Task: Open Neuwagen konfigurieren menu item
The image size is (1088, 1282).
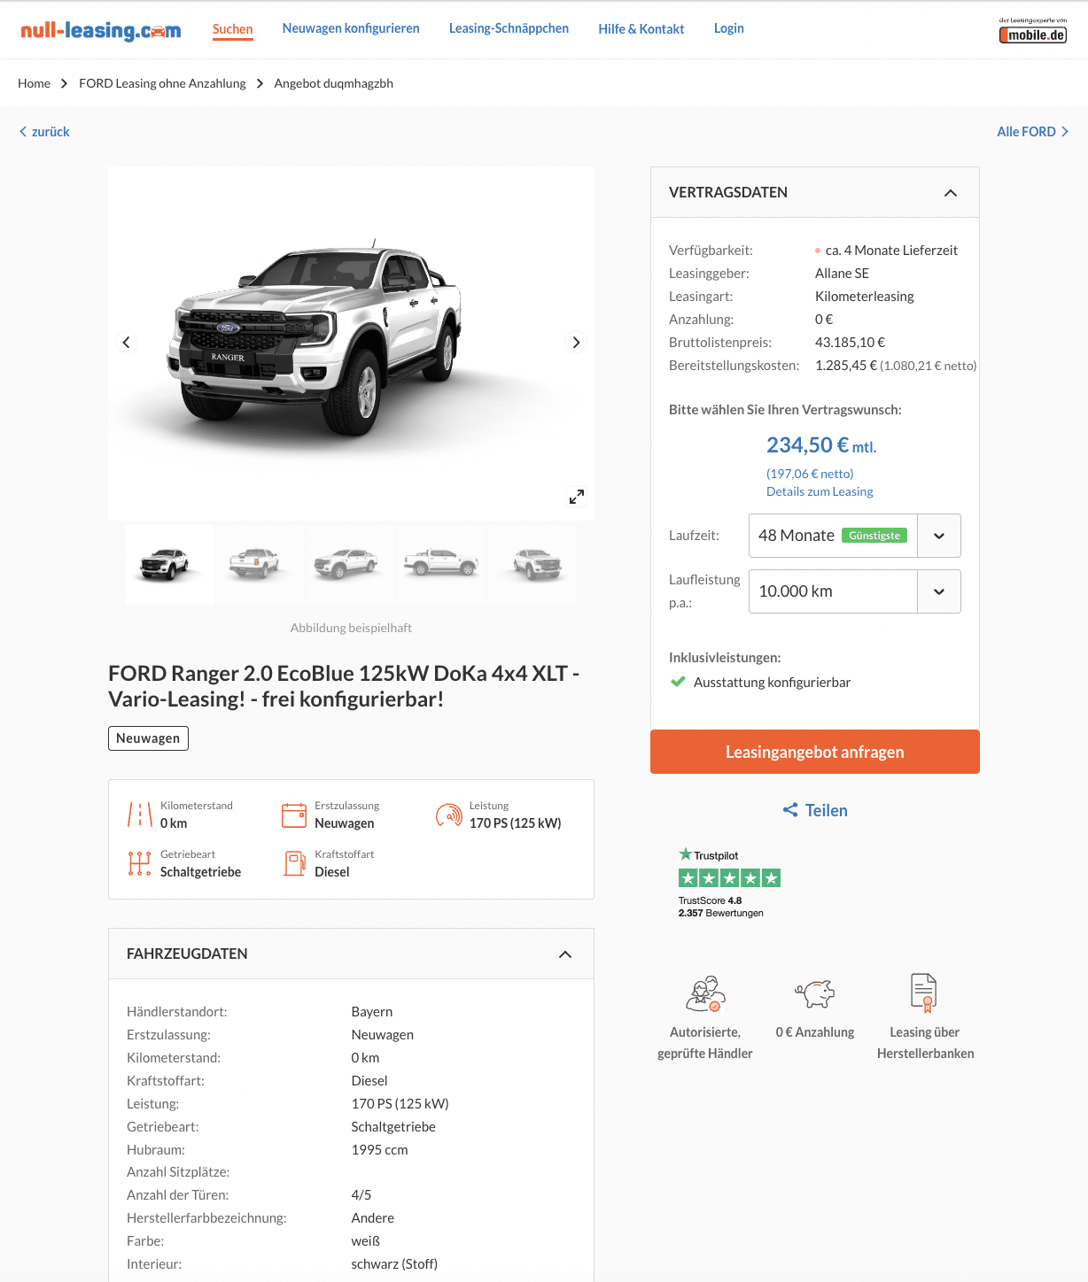Action: point(351,28)
